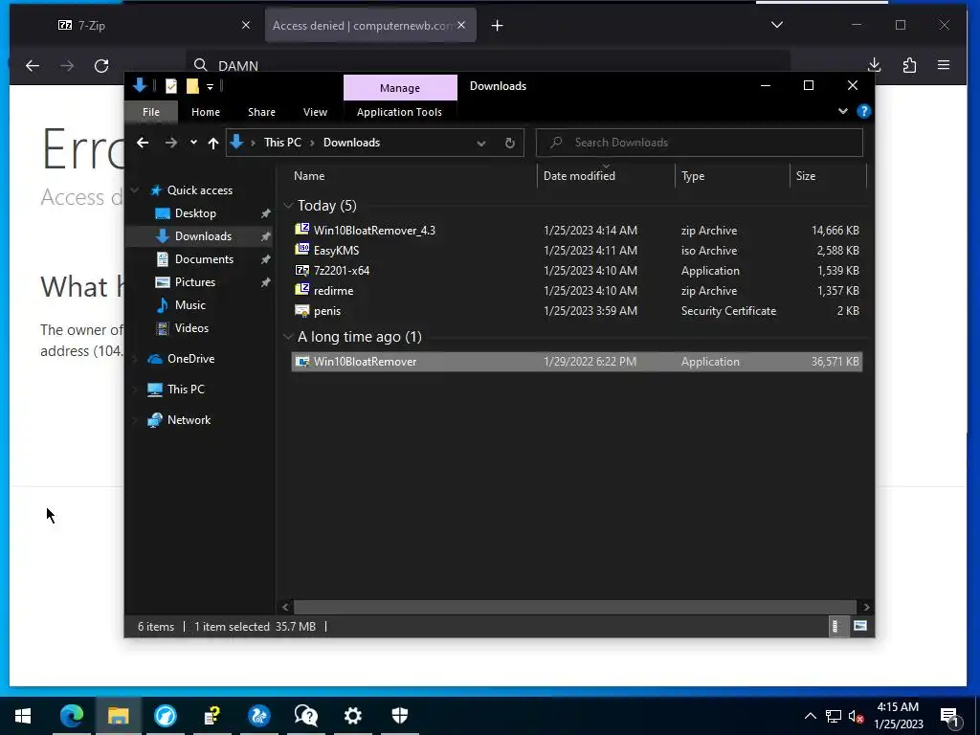This screenshot has width=980, height=735.
Task: Open the File menu in Explorer
Action: 150,112
